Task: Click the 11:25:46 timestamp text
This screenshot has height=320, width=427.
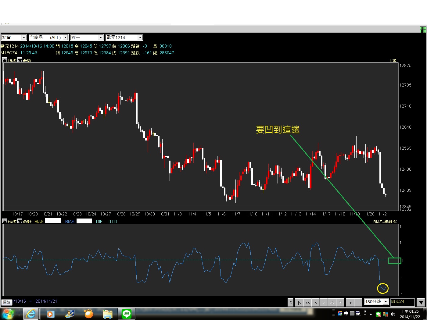Action: pyautogui.click(x=29, y=53)
